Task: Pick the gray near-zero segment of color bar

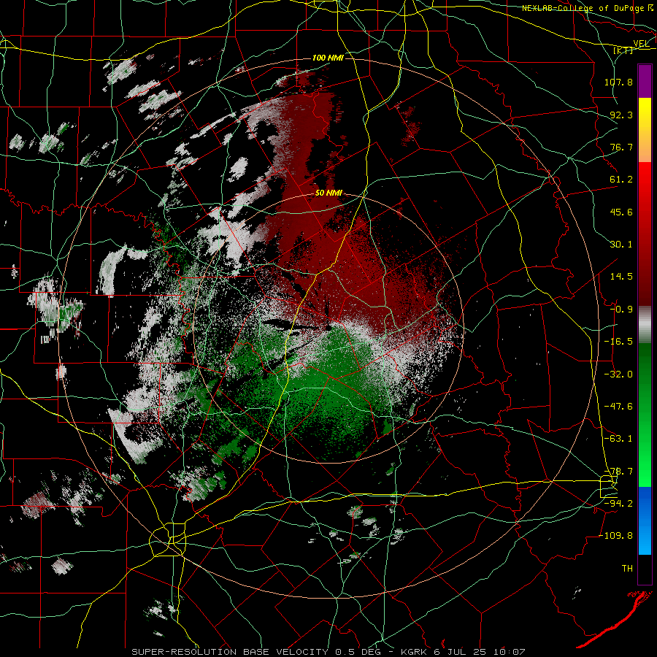Action: [645, 325]
